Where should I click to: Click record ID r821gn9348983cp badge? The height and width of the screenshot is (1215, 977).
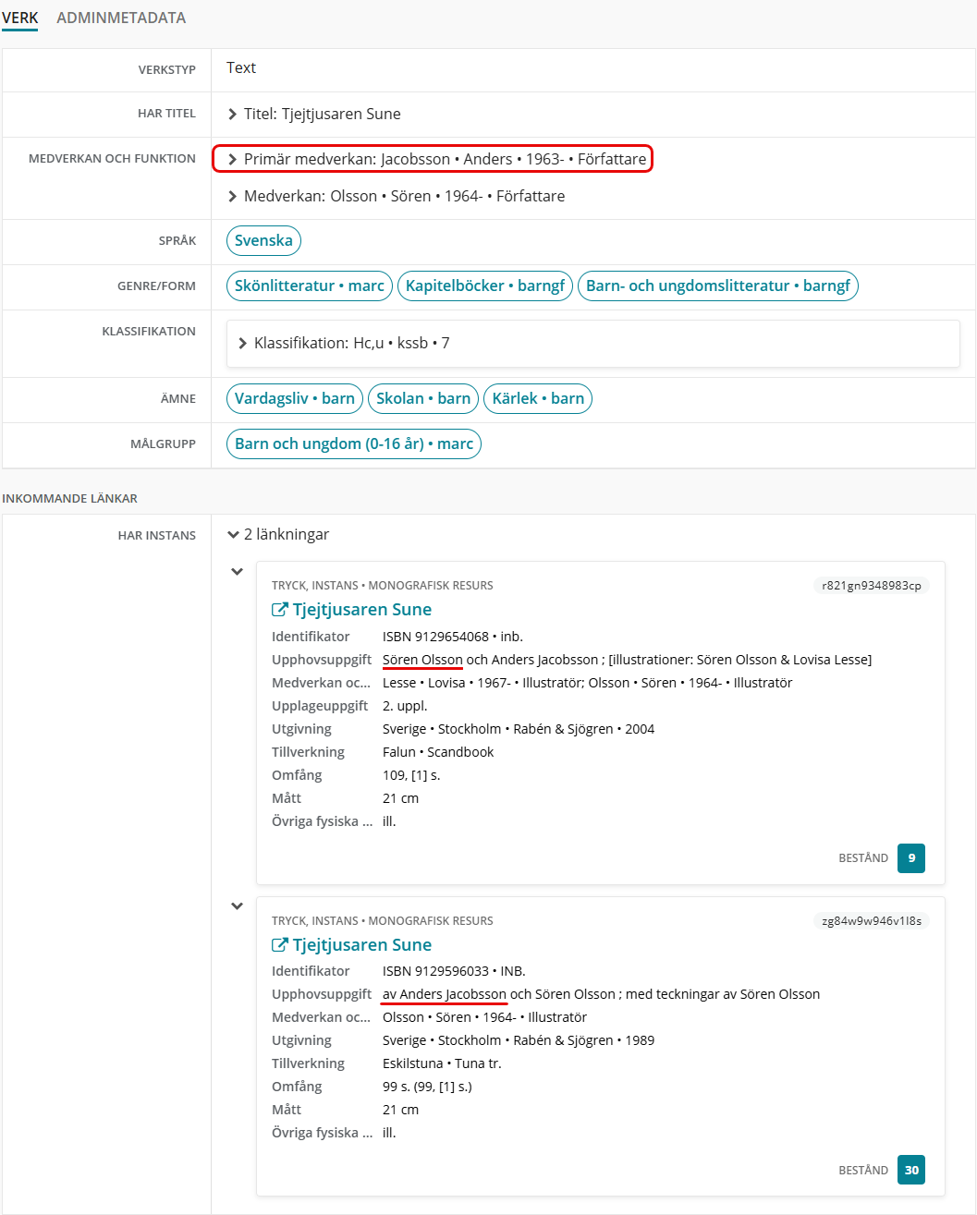(871, 586)
